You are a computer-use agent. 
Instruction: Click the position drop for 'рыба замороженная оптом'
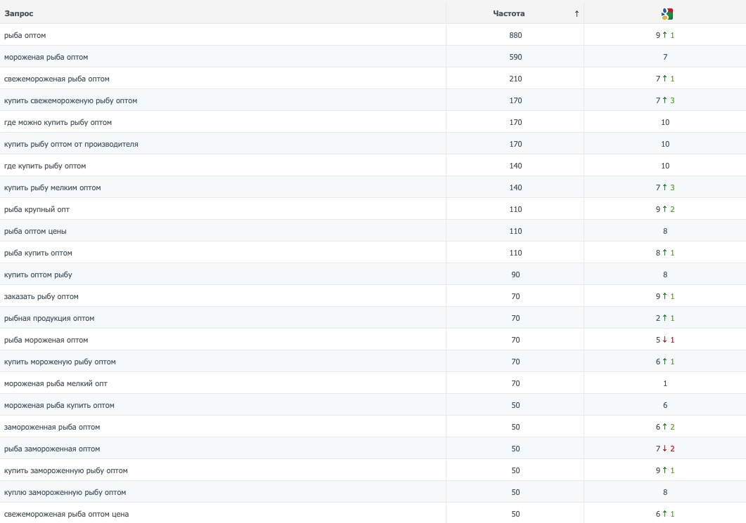click(x=669, y=449)
